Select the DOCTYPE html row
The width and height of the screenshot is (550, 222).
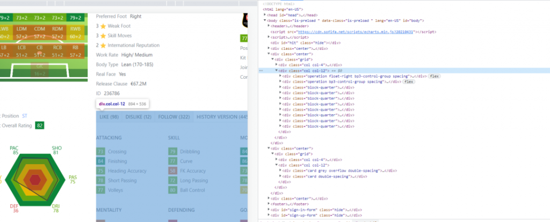click(280, 4)
